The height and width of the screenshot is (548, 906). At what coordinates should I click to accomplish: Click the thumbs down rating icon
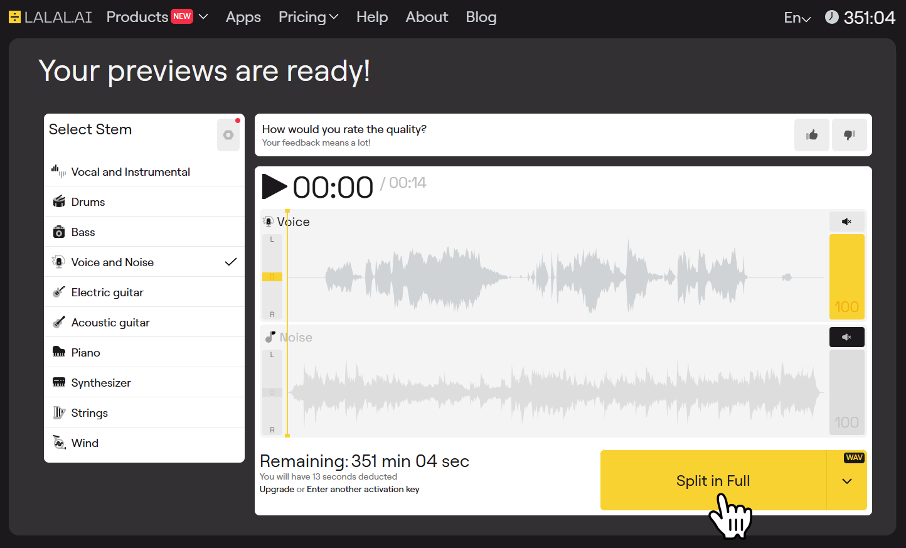tap(849, 135)
